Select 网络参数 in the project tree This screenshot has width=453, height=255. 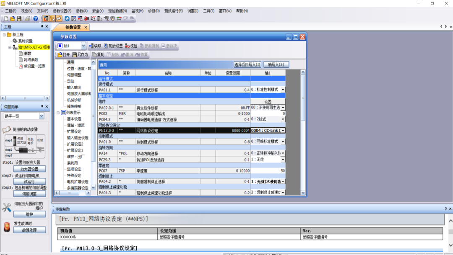pos(31,60)
